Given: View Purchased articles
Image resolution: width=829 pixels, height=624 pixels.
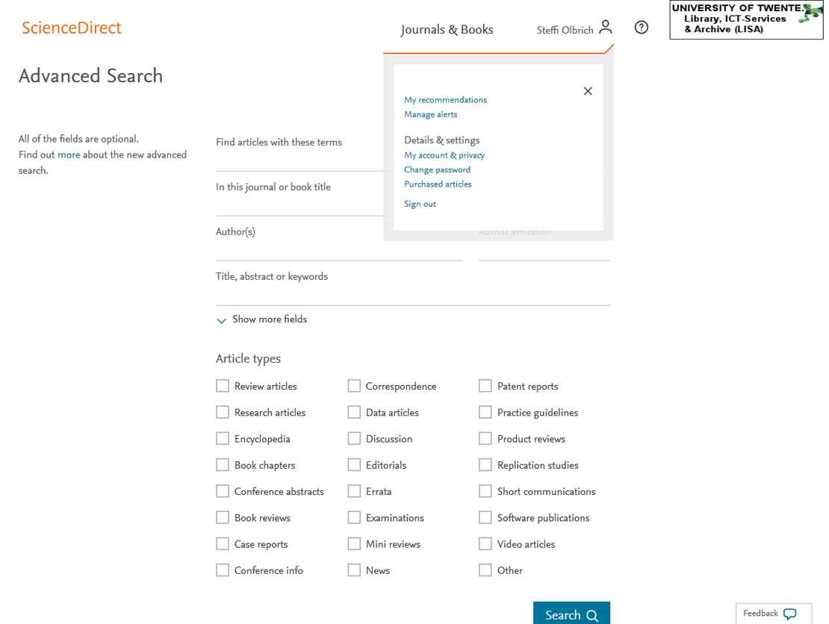Looking at the screenshot, I should (x=438, y=184).
